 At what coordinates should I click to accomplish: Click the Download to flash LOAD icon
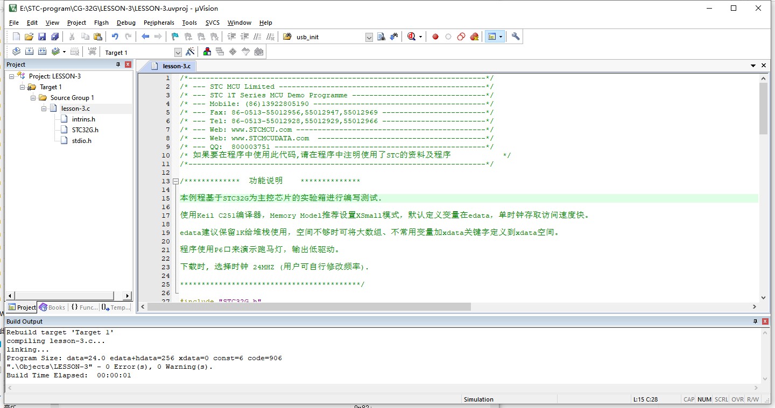(92, 52)
